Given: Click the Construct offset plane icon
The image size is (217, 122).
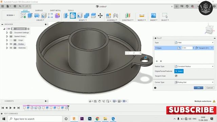Looking at the screenshot, I should [x=127, y=16].
